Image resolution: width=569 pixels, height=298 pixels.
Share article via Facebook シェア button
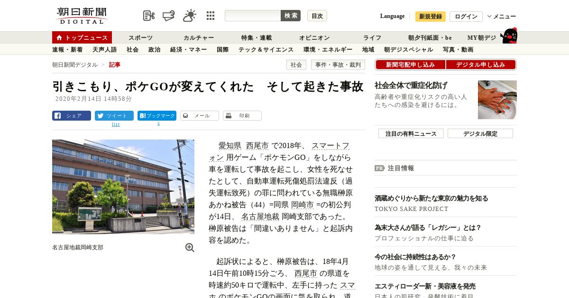(x=72, y=115)
